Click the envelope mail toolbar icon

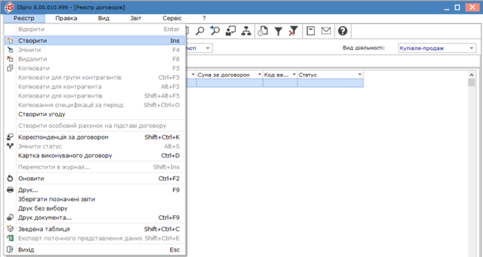326,31
